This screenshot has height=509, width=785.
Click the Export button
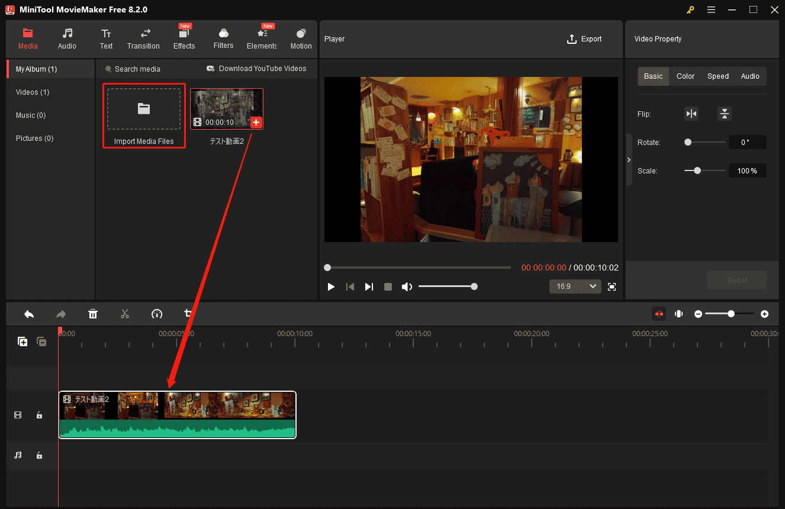pos(584,39)
